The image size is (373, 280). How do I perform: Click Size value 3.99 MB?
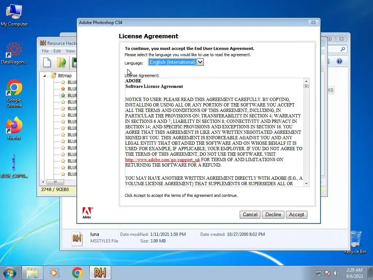[x=158, y=241]
